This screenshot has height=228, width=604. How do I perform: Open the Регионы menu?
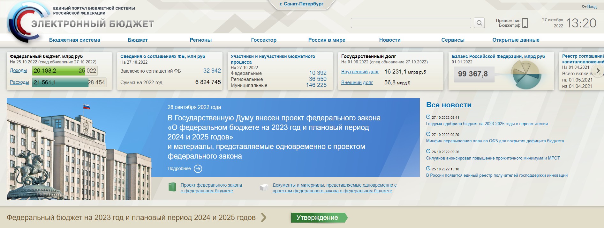(200, 40)
